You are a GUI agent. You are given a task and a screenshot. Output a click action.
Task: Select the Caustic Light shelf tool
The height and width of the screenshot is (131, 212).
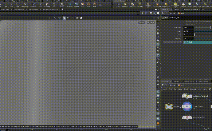pyautogui.click(x=197, y=5)
